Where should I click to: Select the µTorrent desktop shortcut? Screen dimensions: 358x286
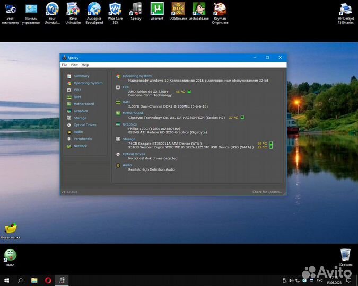click(x=157, y=12)
